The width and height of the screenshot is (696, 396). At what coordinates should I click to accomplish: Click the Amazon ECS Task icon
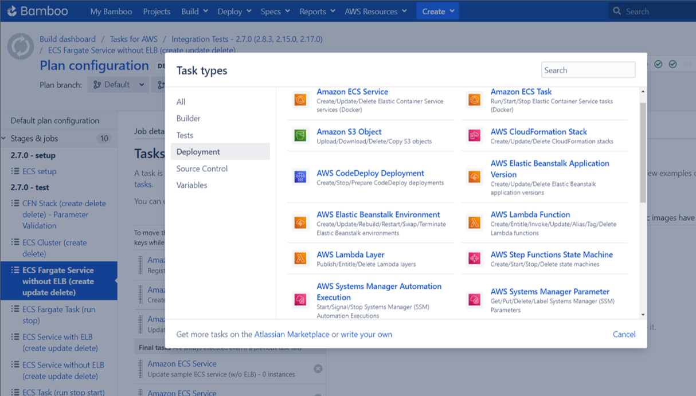[x=474, y=100]
